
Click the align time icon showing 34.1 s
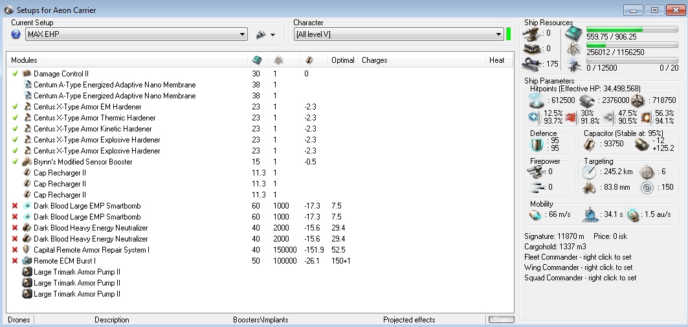tap(590, 215)
